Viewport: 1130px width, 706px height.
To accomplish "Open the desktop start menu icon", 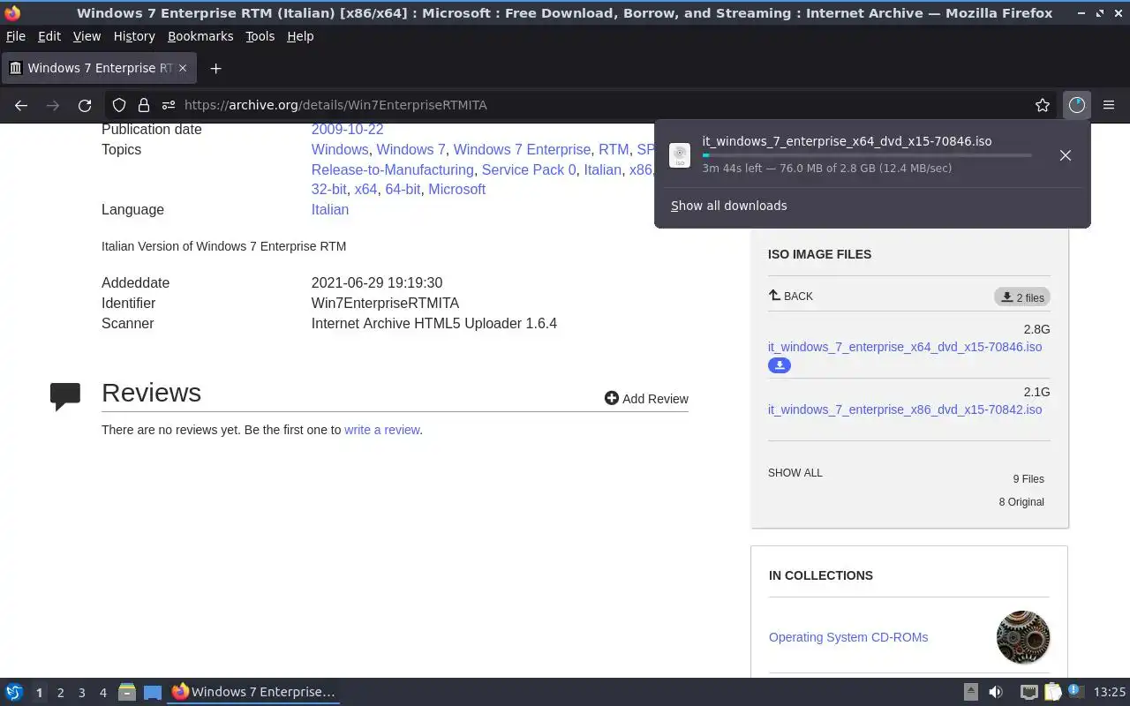I will (x=14, y=692).
